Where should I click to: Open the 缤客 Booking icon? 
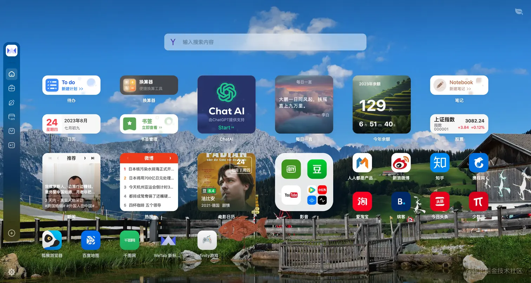(x=401, y=202)
